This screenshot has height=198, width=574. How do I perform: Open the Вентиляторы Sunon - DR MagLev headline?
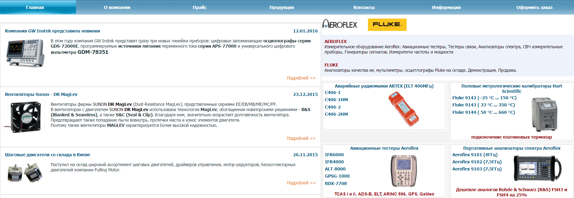pos(41,94)
